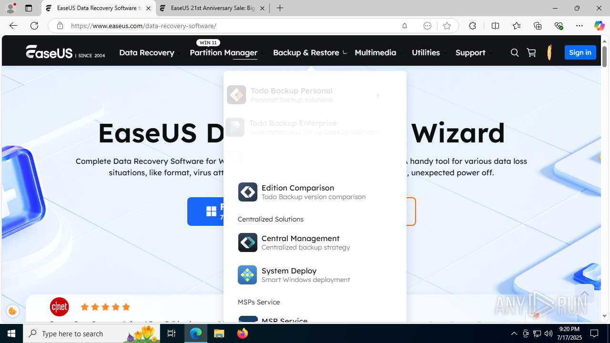
Task: Click the taskbar search box
Action: [91, 333]
